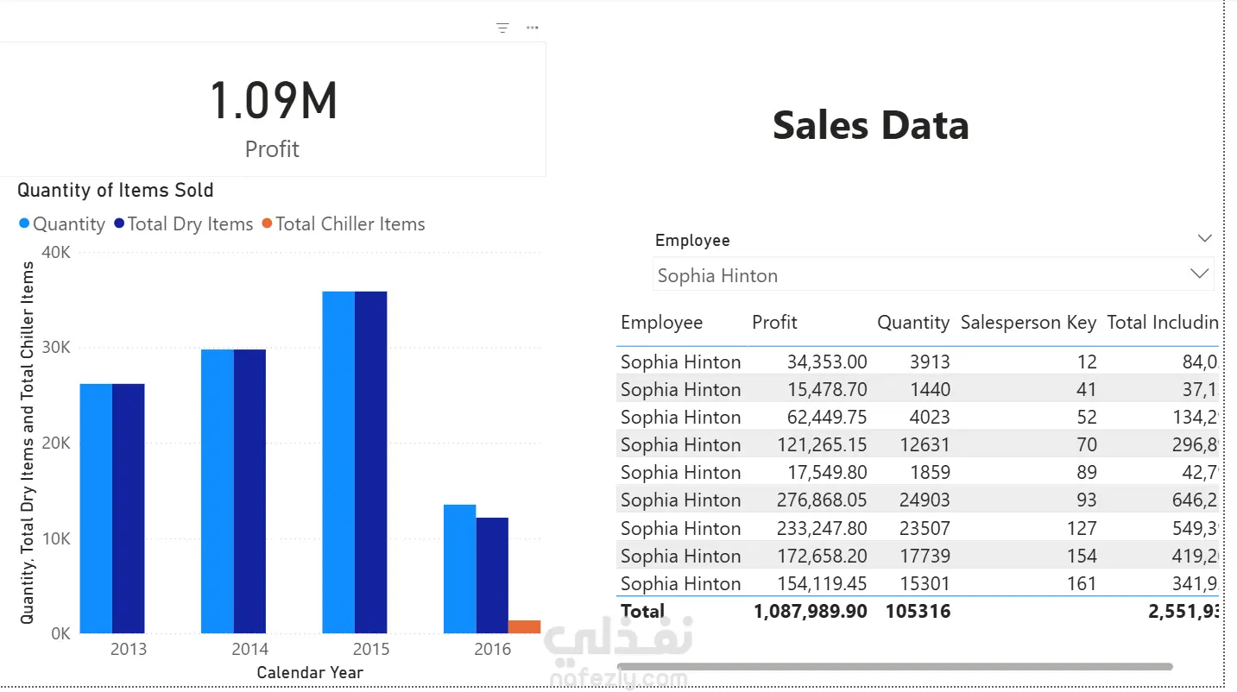
Task: Sort the table by the Profit column
Action: pos(774,323)
